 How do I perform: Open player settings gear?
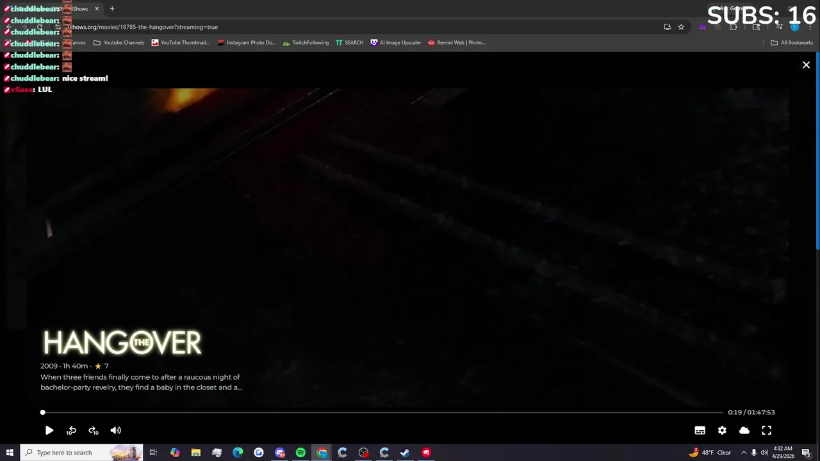(x=722, y=430)
